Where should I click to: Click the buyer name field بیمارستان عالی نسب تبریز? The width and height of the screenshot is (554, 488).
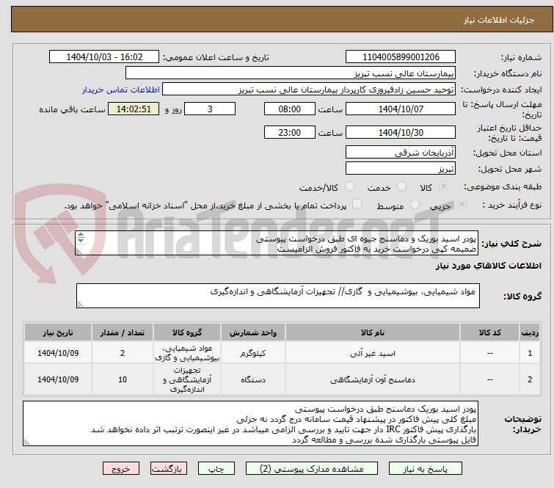(x=291, y=73)
